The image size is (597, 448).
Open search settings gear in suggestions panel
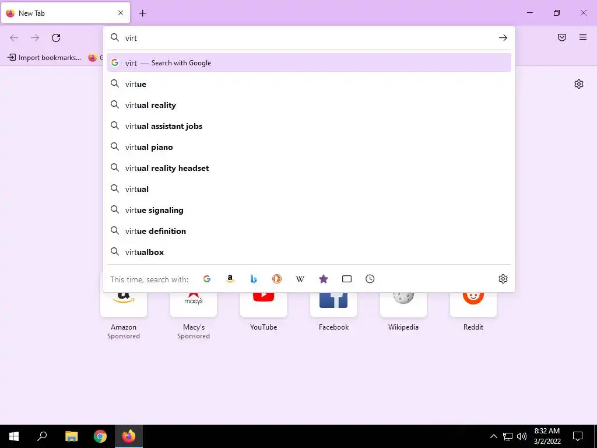tap(503, 279)
